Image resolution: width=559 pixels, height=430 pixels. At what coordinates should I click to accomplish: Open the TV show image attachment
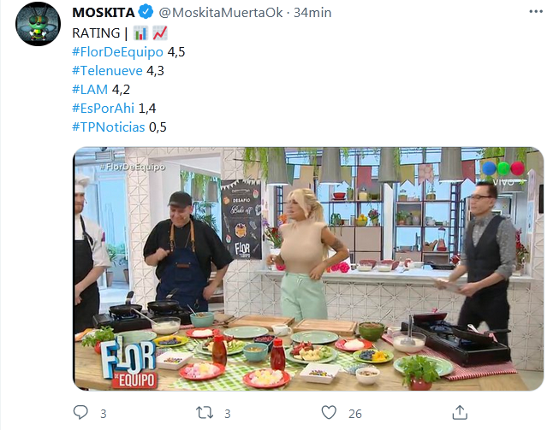tap(308, 268)
